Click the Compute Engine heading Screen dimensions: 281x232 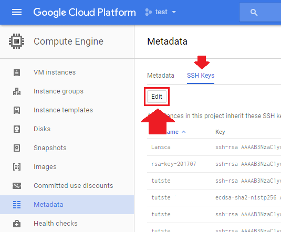coord(68,41)
